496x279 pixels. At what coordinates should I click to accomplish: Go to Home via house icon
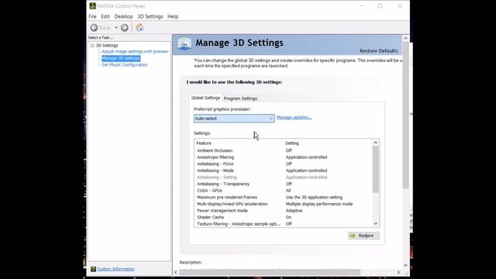pyautogui.click(x=139, y=28)
